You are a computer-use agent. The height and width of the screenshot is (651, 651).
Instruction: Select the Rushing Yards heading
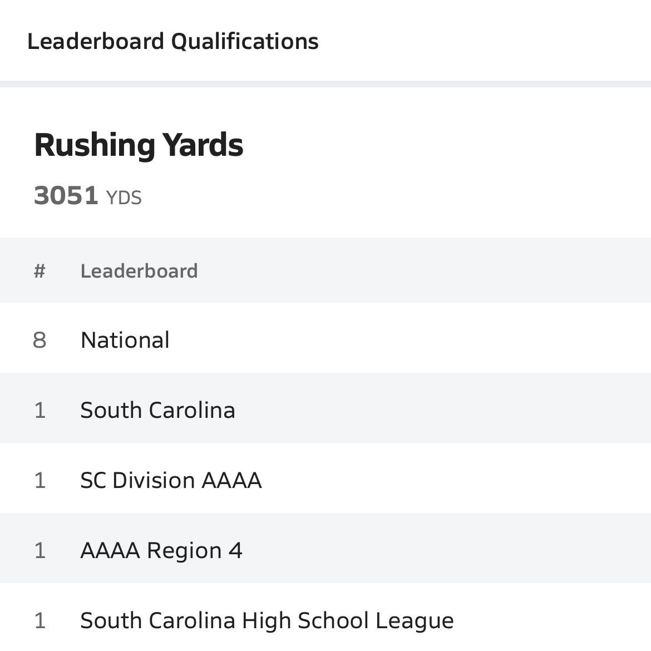coord(139,145)
